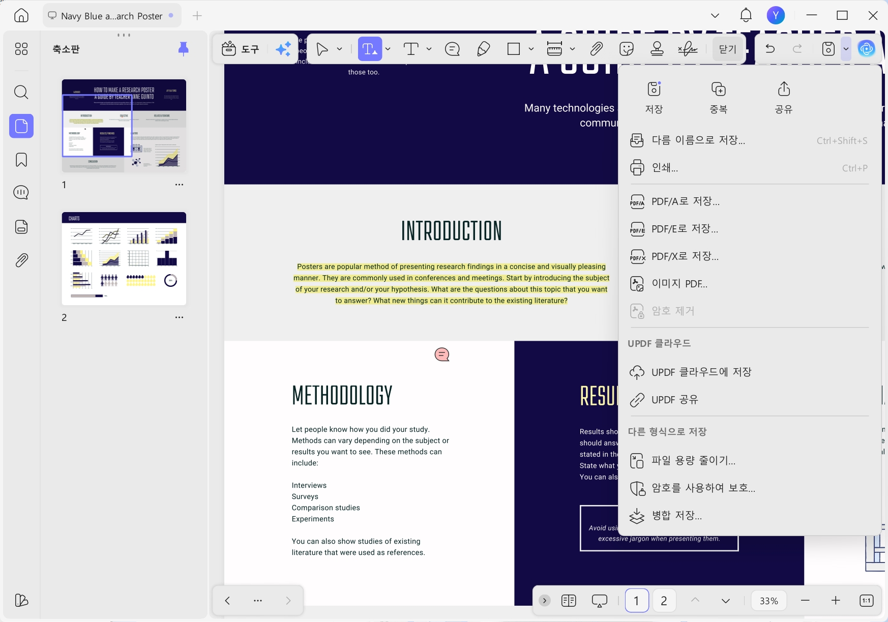The image size is (888, 622).
Task: Click the save disk icon in toolbar
Action: [828, 49]
